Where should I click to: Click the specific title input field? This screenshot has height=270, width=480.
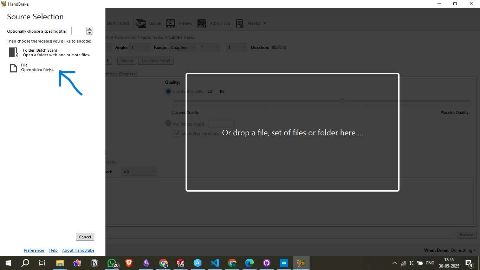coord(79,31)
